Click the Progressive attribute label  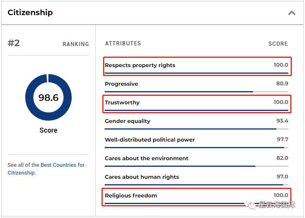tap(121, 84)
